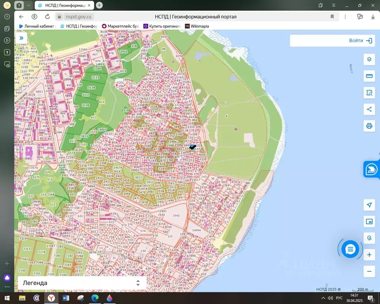Open Купить оригинал bookmark
This screenshot has height=304, width=380.
click(162, 26)
